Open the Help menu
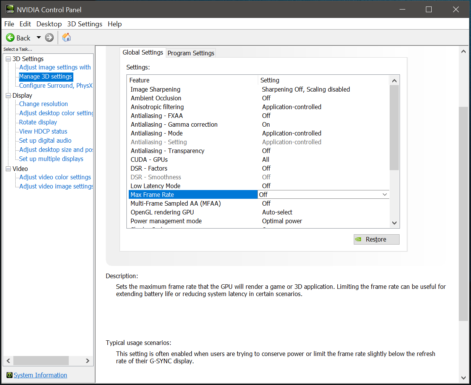 point(115,24)
